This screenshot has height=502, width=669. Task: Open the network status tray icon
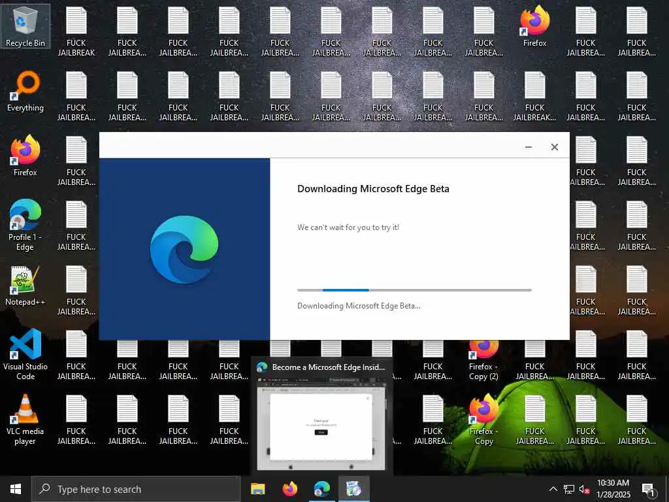coord(569,489)
